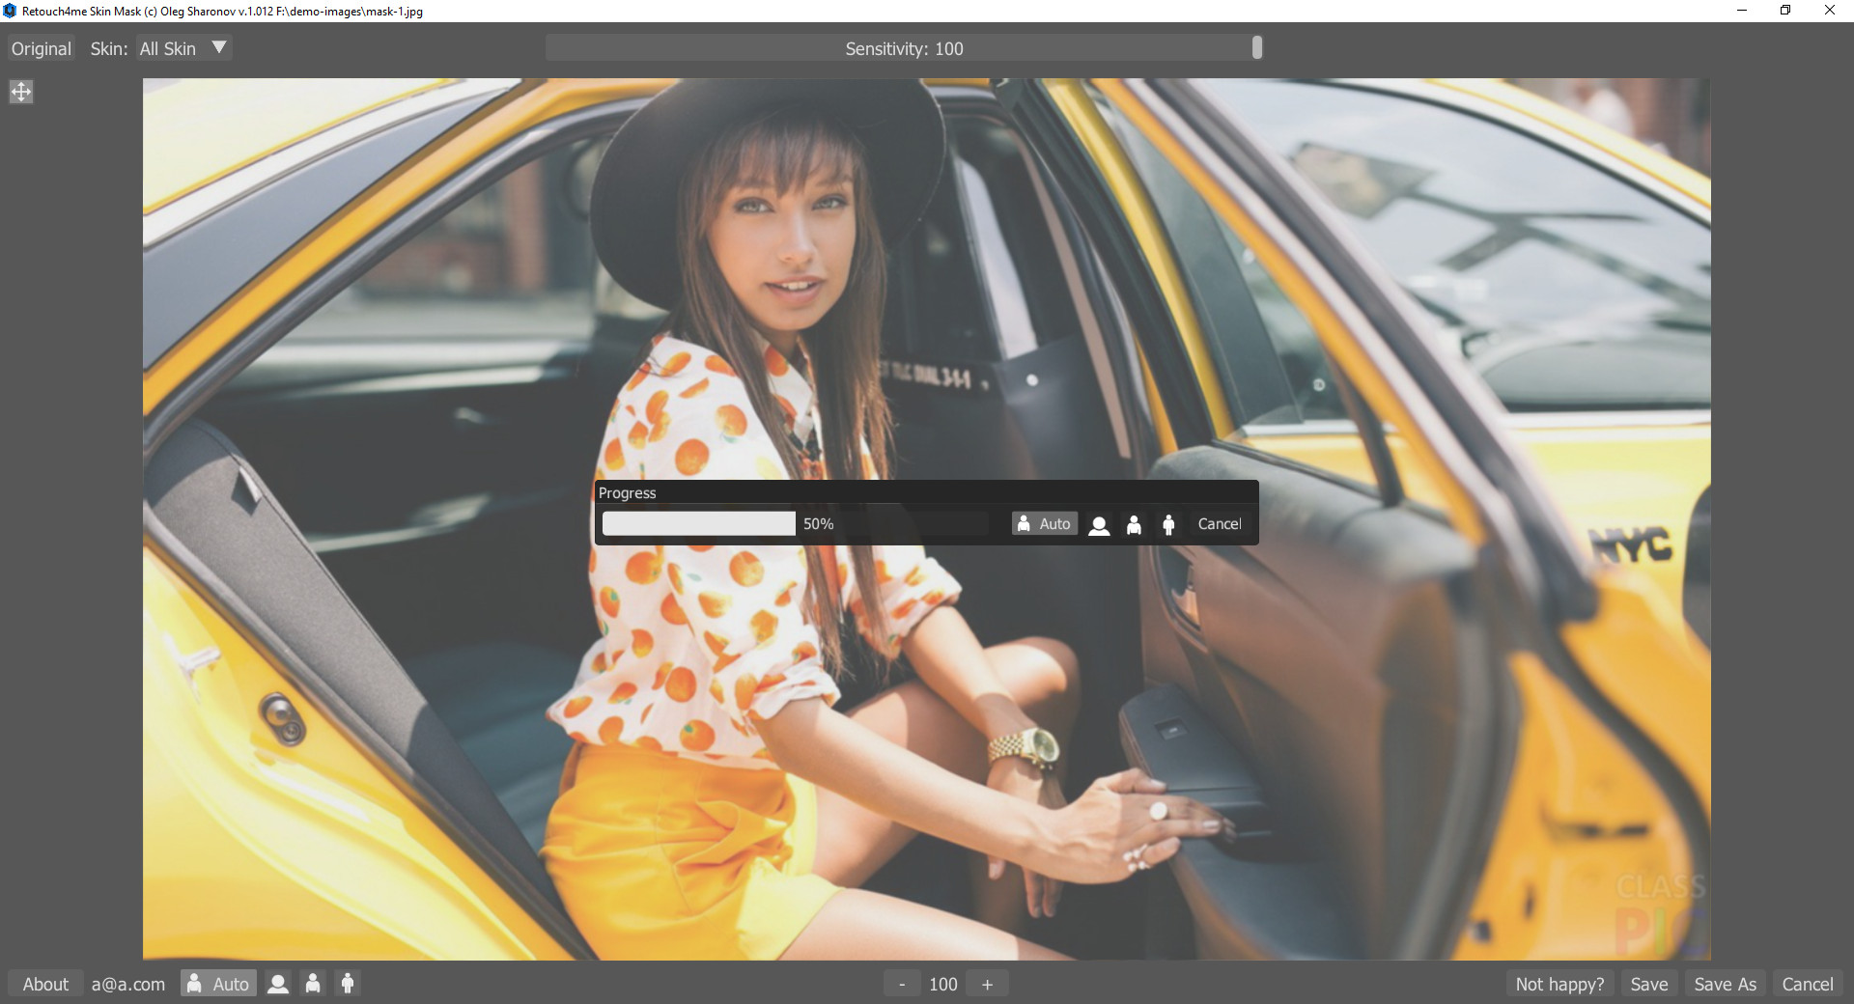Toggle Auto mode in bottom toolbar
The height and width of the screenshot is (1004, 1854).
coord(219,984)
